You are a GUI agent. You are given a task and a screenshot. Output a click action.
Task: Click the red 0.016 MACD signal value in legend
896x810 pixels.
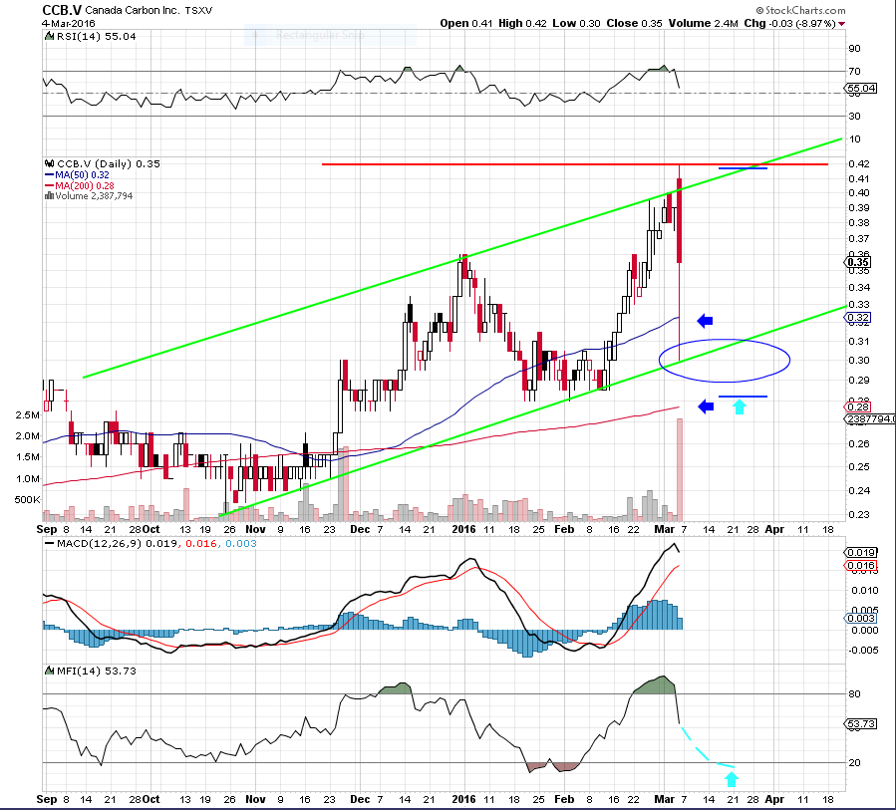pyautogui.click(x=201, y=543)
